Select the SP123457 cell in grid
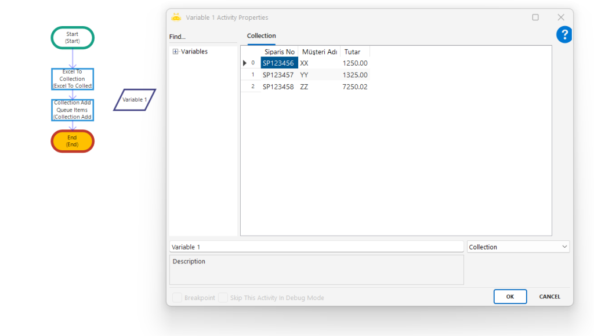Viewport: 594px width, 336px height. click(x=278, y=75)
